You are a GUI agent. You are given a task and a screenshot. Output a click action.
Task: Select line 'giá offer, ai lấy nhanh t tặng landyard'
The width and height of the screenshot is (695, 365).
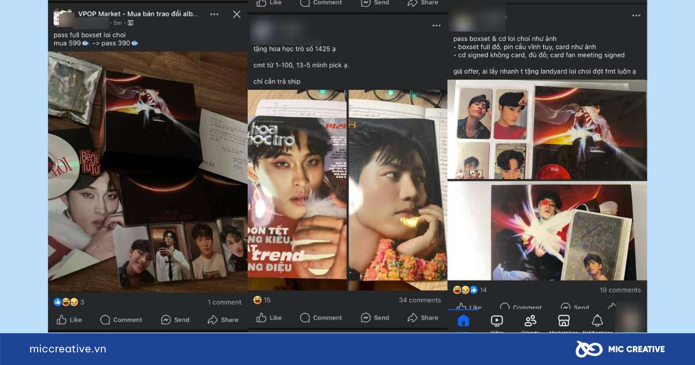(544, 71)
